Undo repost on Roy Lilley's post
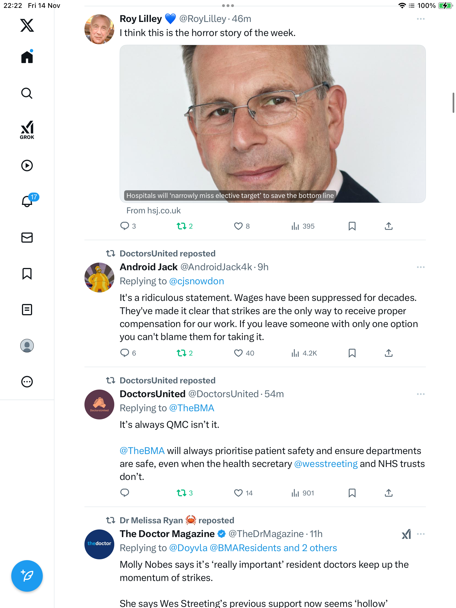This screenshot has width=456, height=608. click(182, 226)
